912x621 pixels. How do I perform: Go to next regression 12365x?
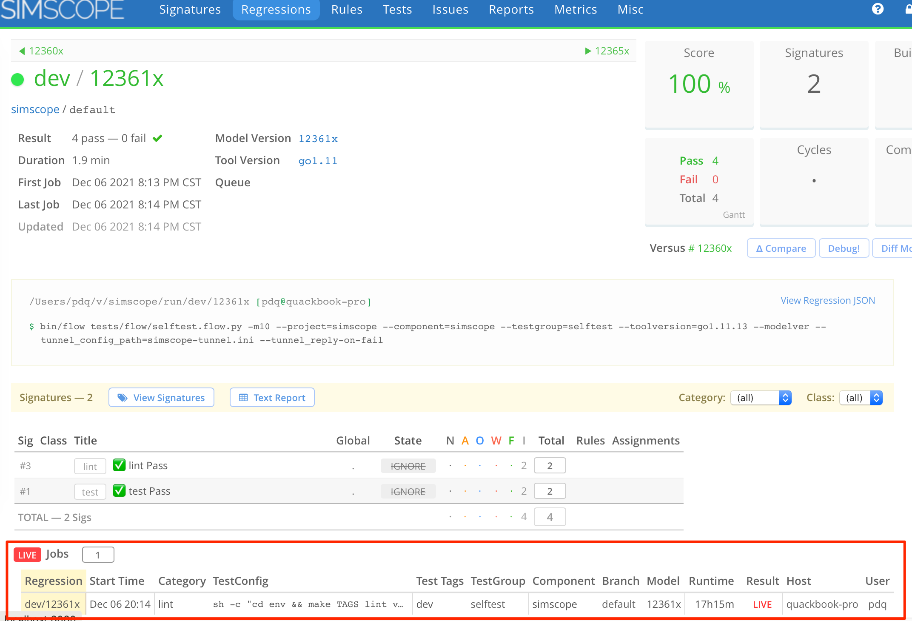[607, 51]
